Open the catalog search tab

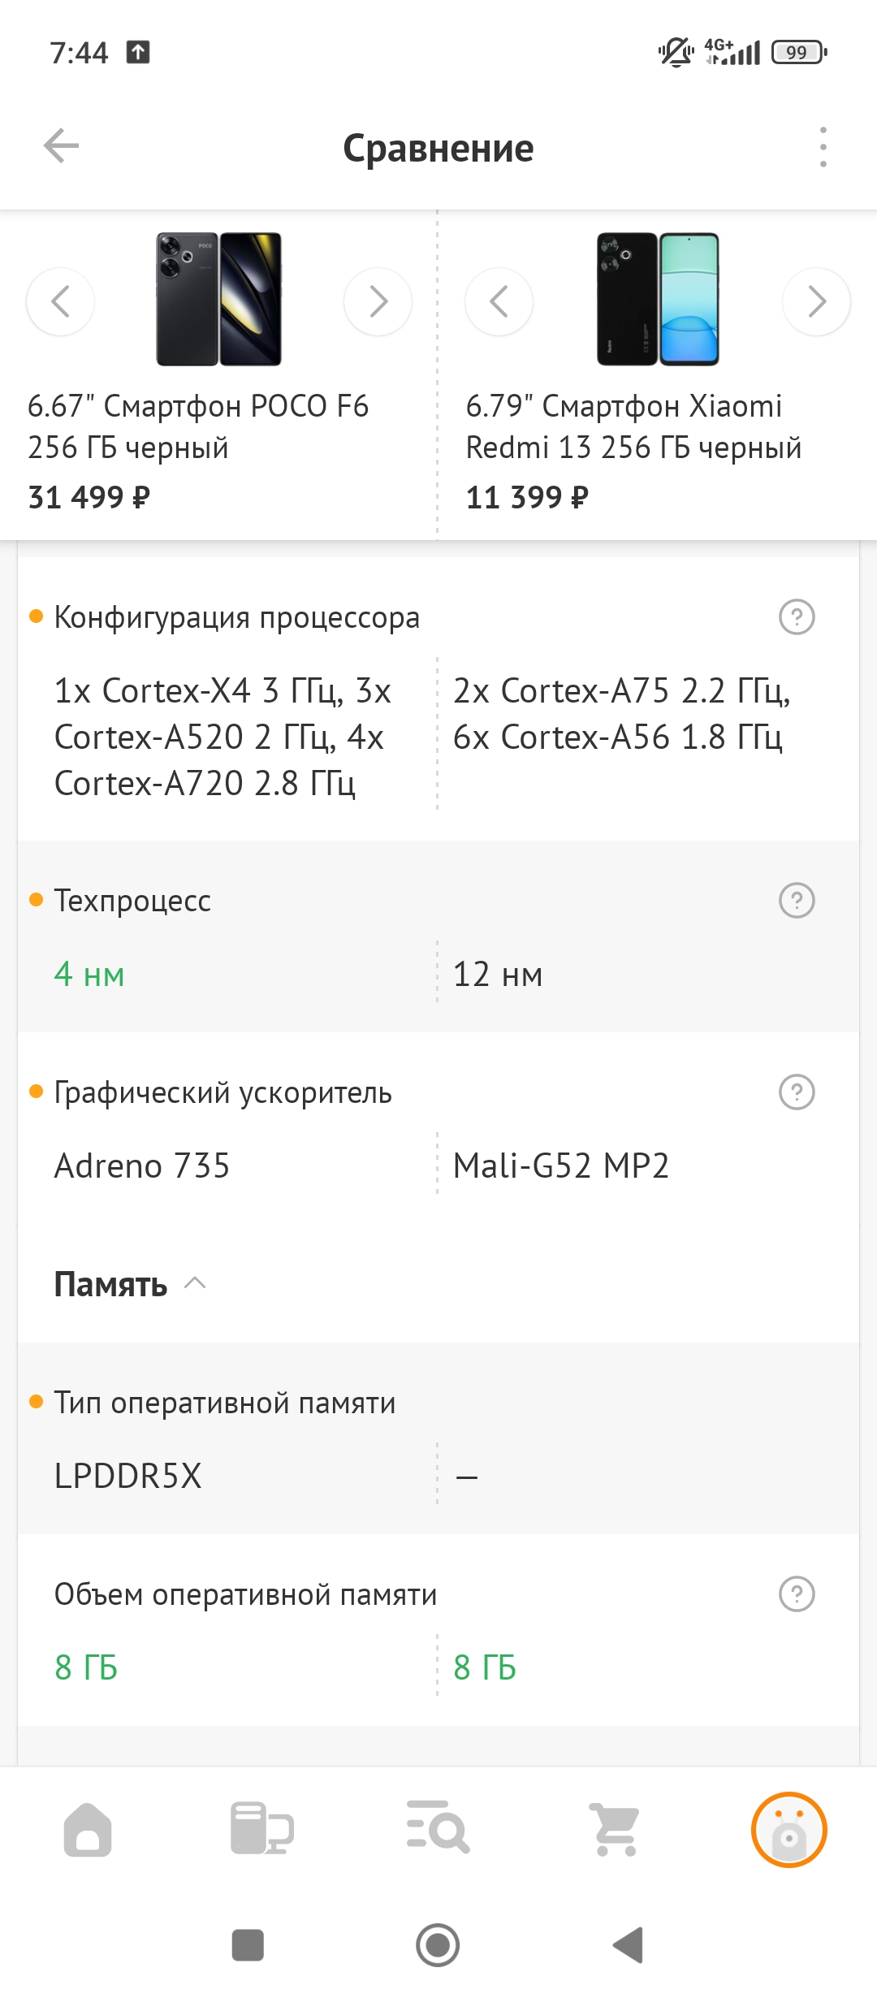pyautogui.click(x=438, y=1829)
